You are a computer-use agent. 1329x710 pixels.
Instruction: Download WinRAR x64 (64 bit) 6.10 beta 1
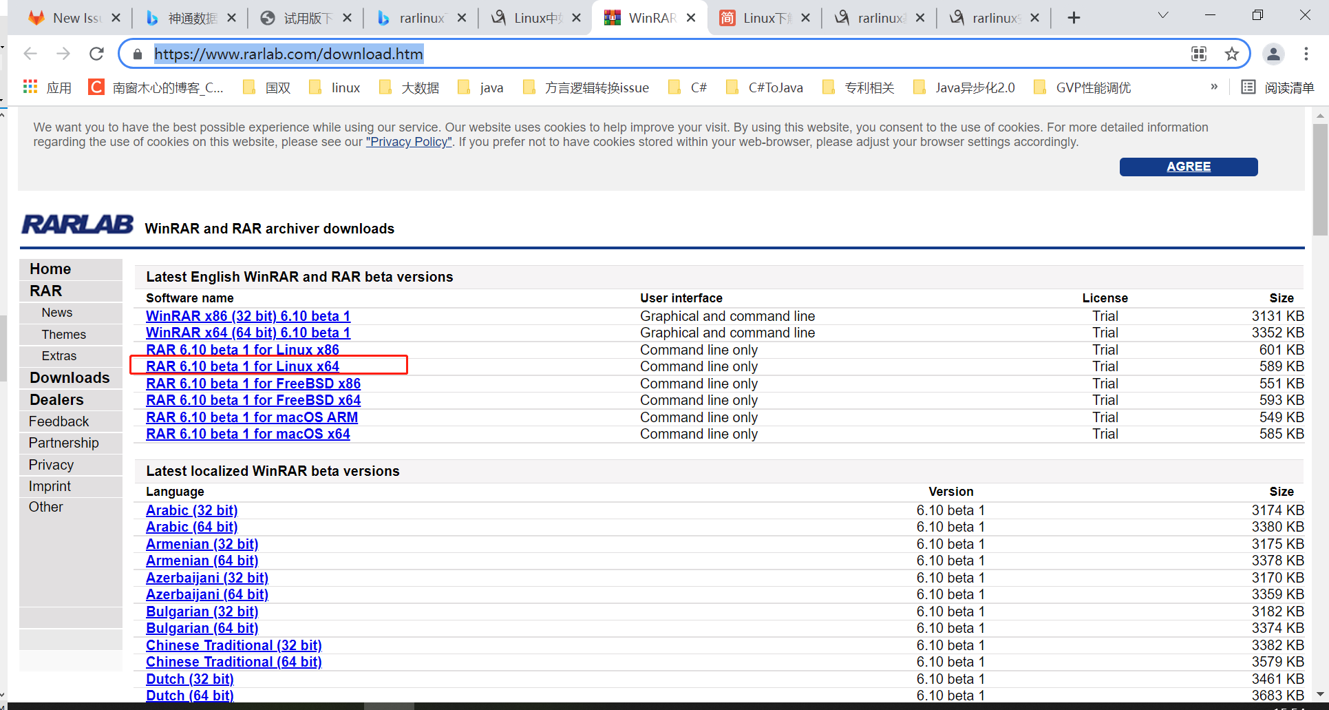click(x=248, y=333)
